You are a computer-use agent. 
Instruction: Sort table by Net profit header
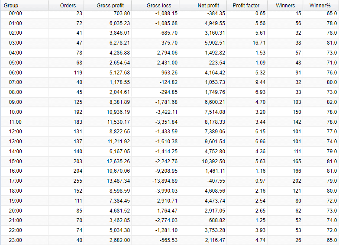pos(203,5)
